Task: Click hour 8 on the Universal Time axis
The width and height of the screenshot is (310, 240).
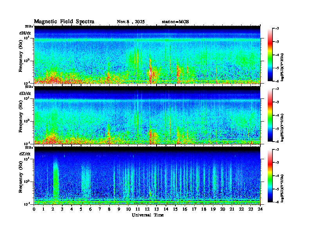Action: pos(110,209)
